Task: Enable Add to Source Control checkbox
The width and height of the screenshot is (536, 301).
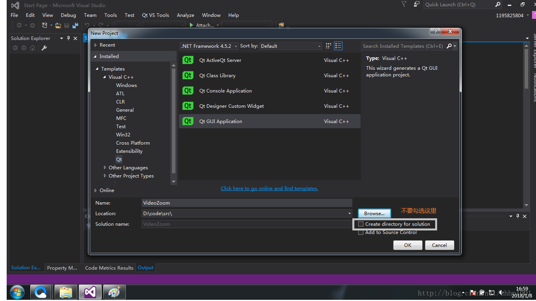Action: [x=361, y=232]
